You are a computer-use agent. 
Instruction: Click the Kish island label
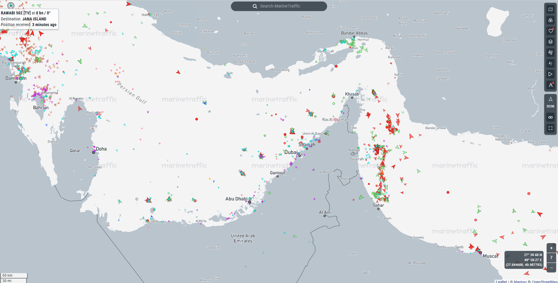pos(230,73)
